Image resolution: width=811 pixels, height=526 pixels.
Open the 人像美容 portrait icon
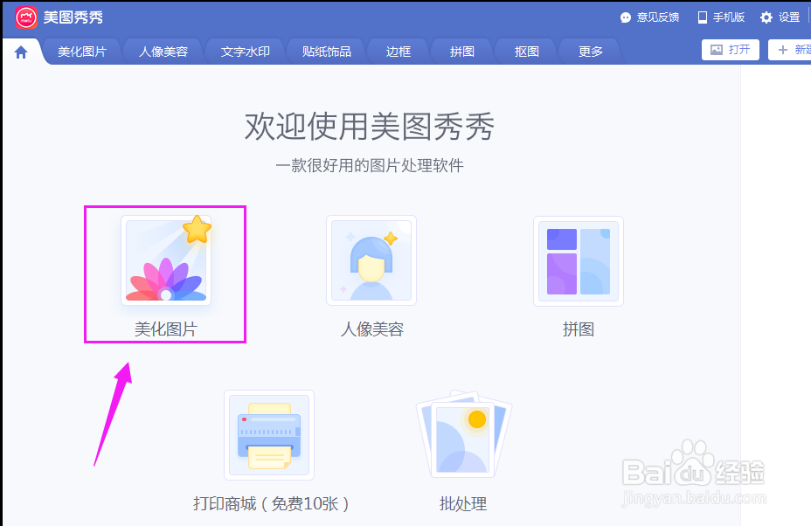coord(371,260)
